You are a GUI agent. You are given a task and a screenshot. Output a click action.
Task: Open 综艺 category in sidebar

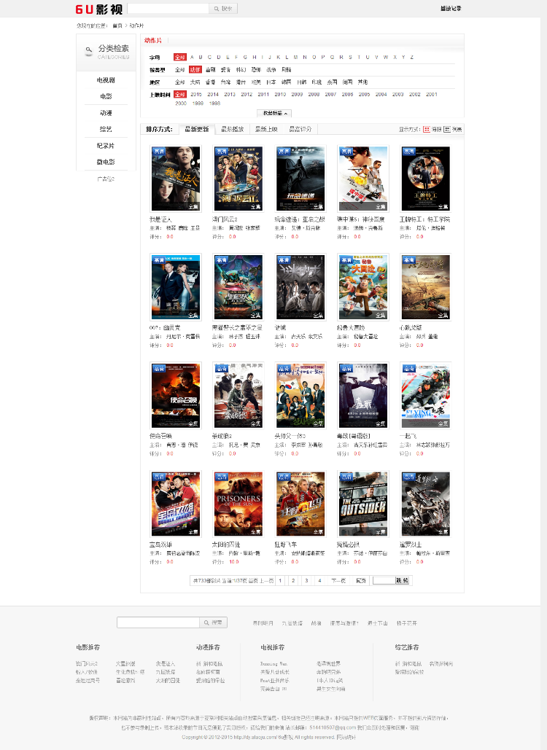click(x=106, y=129)
